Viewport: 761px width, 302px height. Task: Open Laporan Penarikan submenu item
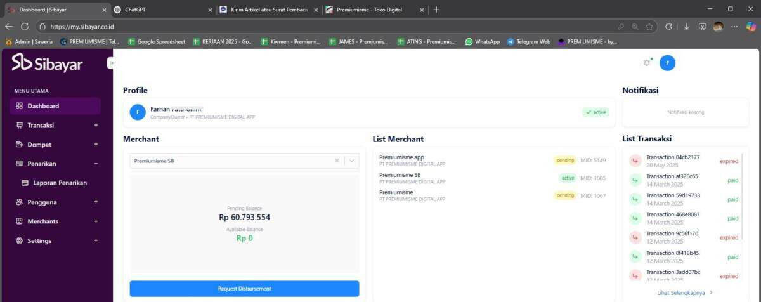tap(55, 183)
